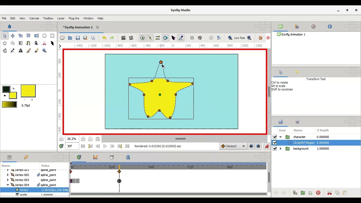Seek to the end frame
361x203 pixels.
pyautogui.click(x=127, y=146)
